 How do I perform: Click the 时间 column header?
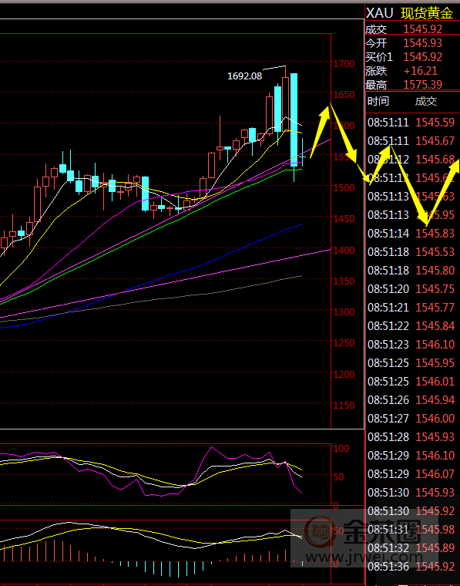coord(378,101)
